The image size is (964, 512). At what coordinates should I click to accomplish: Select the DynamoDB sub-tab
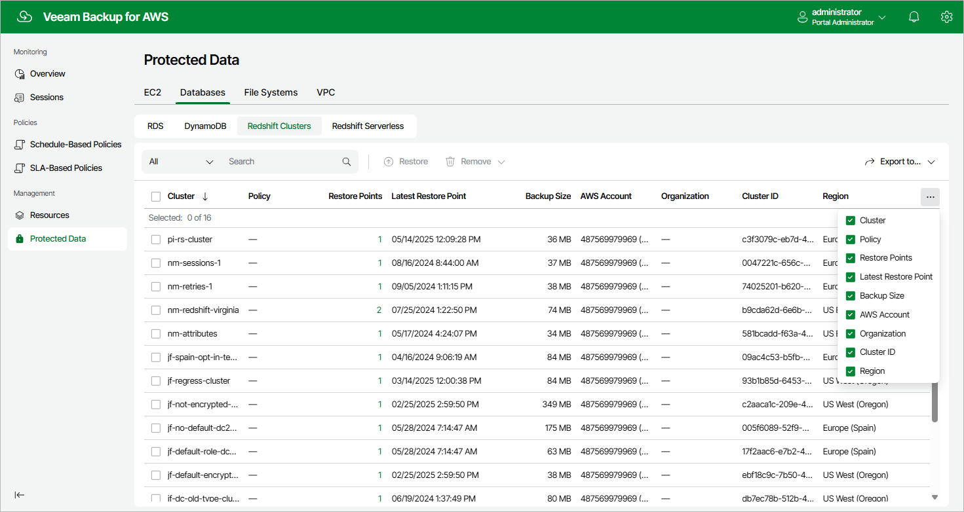point(205,126)
